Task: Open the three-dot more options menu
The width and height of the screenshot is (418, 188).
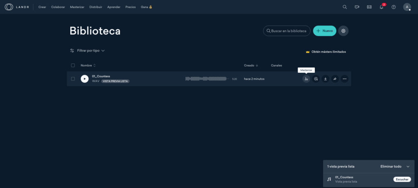Action: [x=345, y=79]
